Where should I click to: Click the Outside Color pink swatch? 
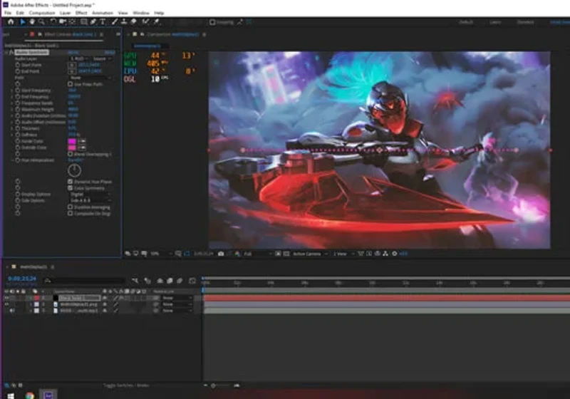click(x=72, y=147)
